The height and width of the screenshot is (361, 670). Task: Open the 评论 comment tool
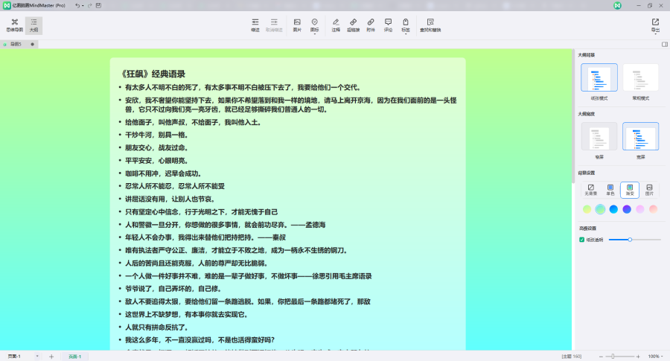pos(388,25)
